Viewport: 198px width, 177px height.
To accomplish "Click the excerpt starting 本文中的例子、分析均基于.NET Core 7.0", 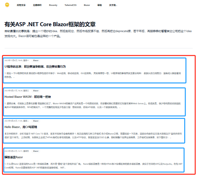I will pos(93,136).
